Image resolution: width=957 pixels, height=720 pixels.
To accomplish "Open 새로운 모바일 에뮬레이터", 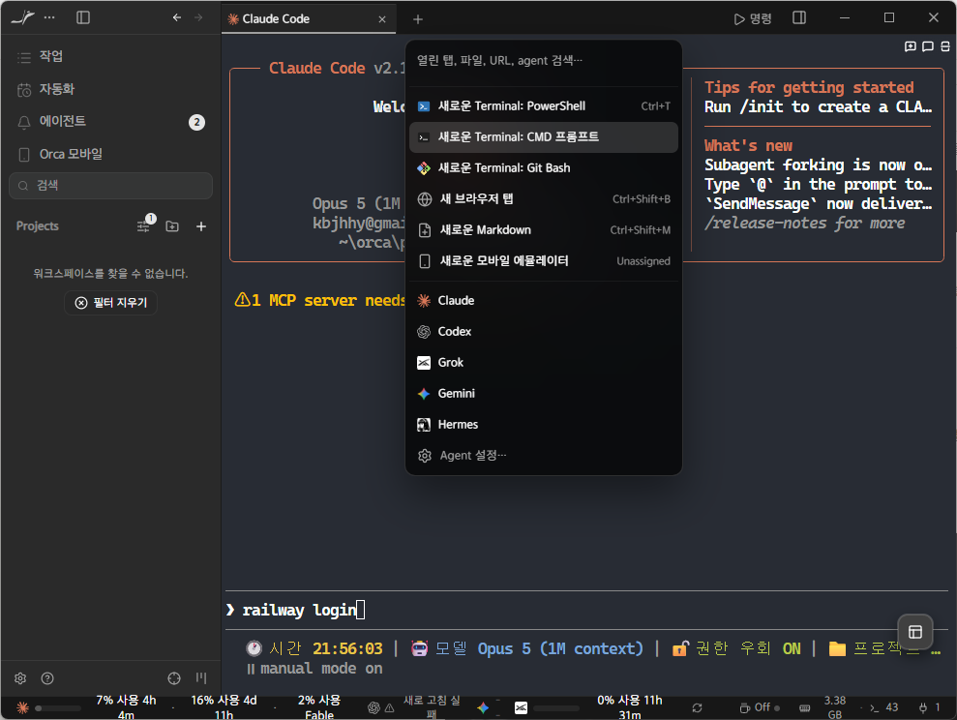I will pos(543,261).
